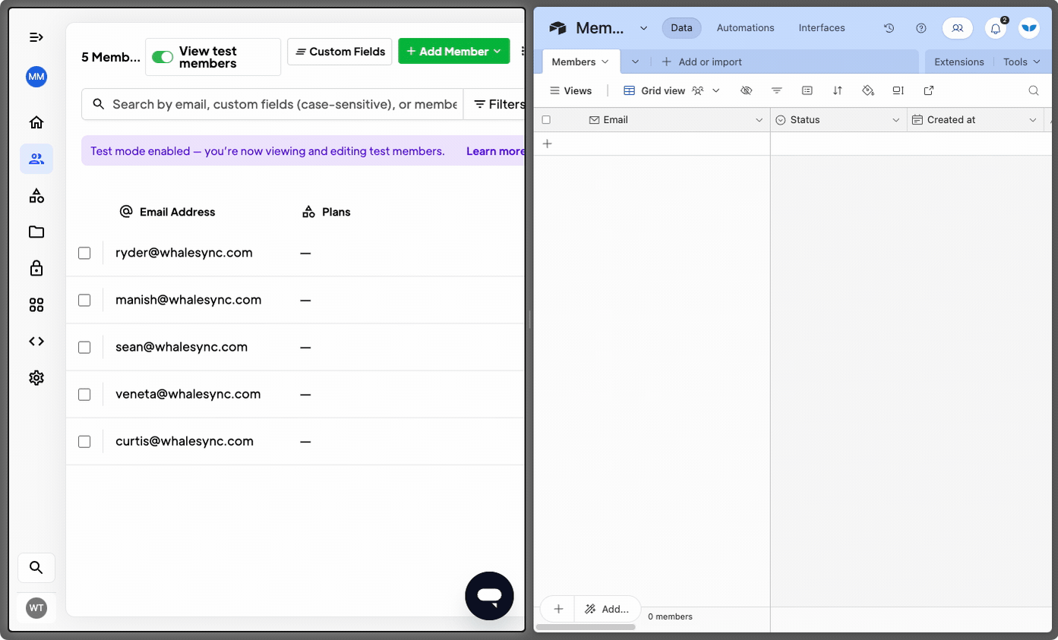Open the sort icon in the toolbar
This screenshot has width=1058, height=640.
click(x=837, y=90)
